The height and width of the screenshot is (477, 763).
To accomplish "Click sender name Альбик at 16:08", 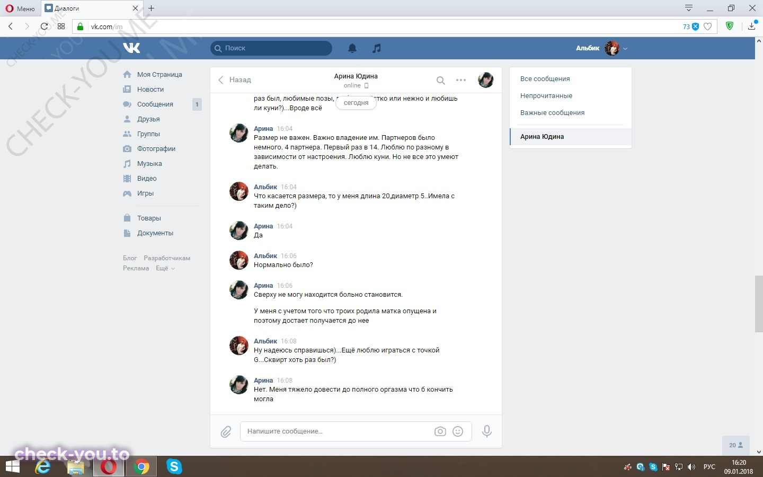I will (265, 341).
